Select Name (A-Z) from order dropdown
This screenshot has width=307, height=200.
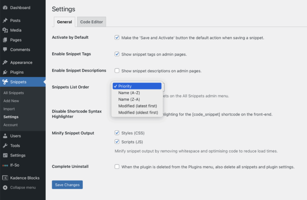click(x=129, y=93)
